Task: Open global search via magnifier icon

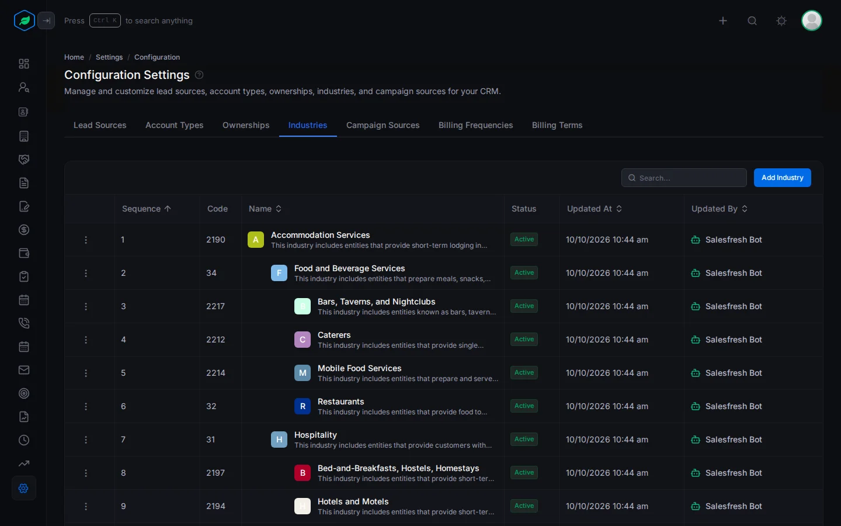Action: point(752,20)
